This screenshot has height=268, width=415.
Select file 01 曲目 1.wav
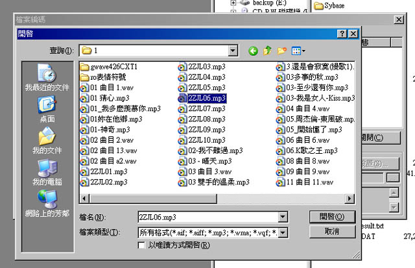(107, 88)
